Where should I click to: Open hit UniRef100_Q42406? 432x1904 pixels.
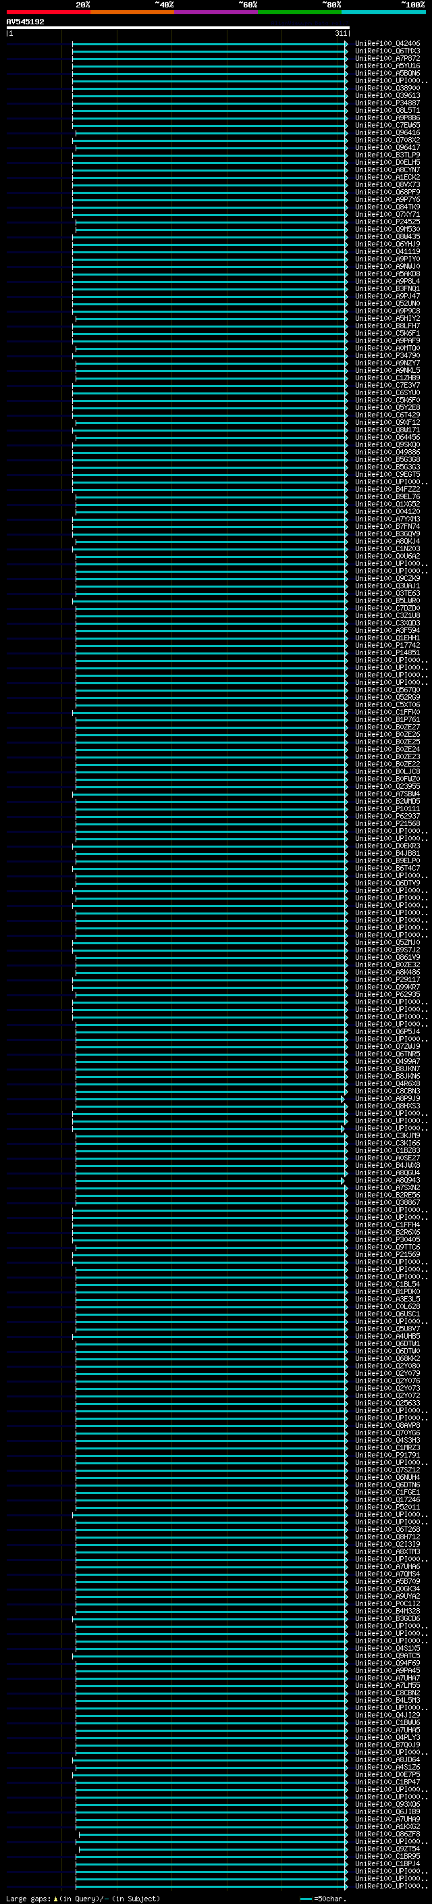click(x=387, y=44)
